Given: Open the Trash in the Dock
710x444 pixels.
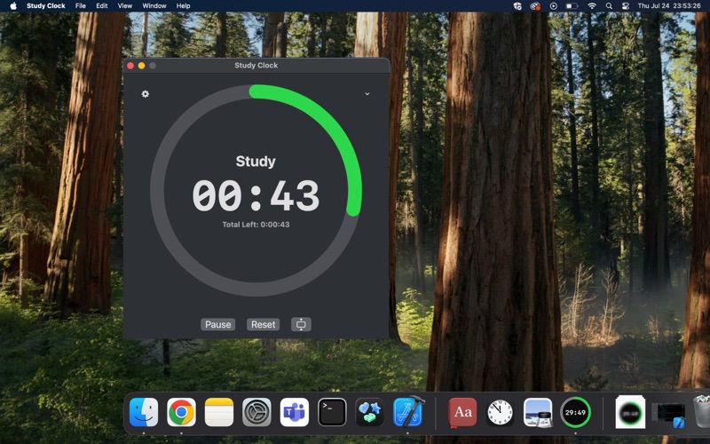Looking at the screenshot, I should 702,411.
